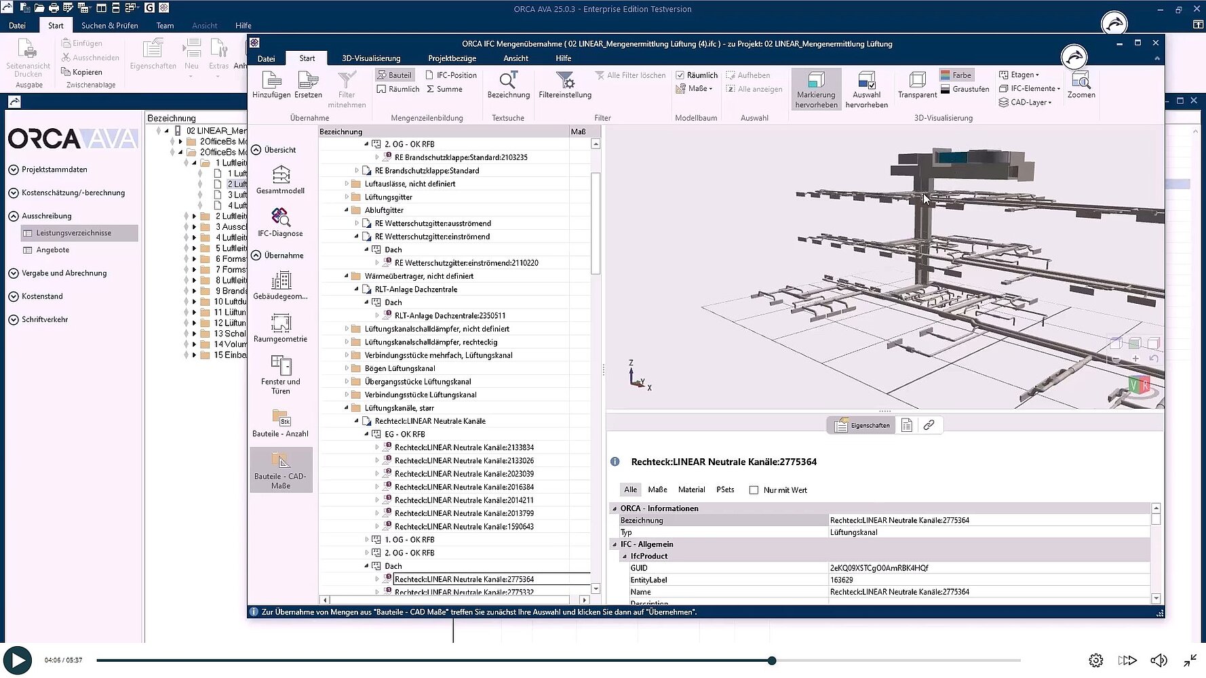Expand Bögen Lüftungskanal tree node
The height and width of the screenshot is (678, 1206).
[x=347, y=369]
